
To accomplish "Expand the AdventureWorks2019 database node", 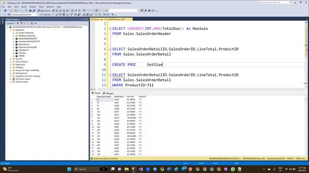I will coord(14,38).
